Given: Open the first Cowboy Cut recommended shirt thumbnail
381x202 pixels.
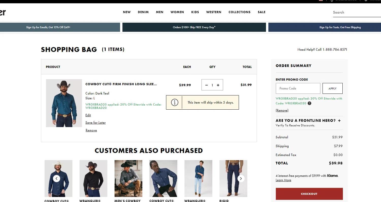Looking at the screenshot, I should [x=58, y=178].
